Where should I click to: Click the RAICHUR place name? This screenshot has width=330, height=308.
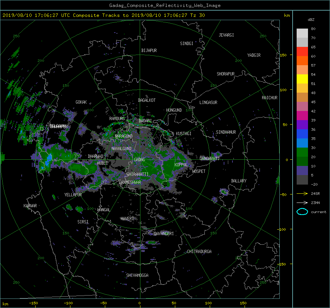pos(269,98)
